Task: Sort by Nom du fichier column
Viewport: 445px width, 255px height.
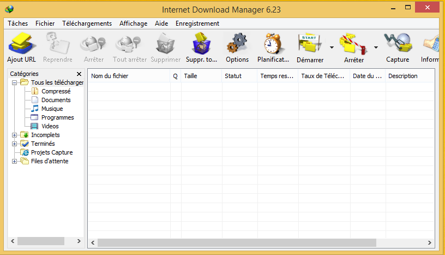Action: tap(129, 76)
